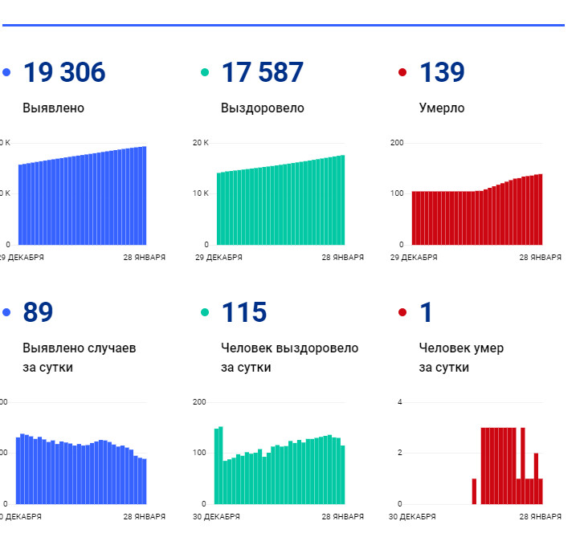Select the 19 306 total detected number
Image resolution: width=580 pixels, height=533 pixels.
pyautogui.click(x=64, y=73)
